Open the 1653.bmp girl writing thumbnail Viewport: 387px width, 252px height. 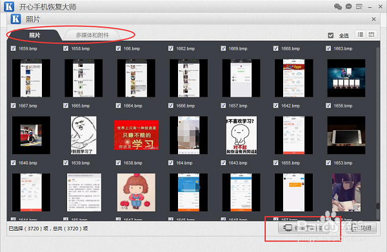tap(346, 192)
